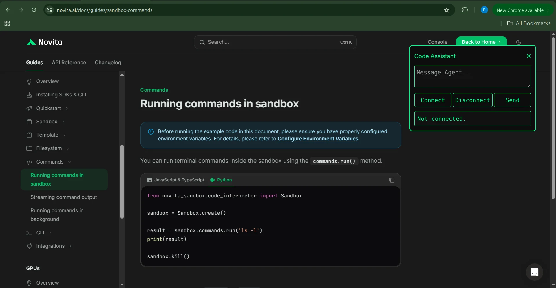Open Chrome apps grid in bookmarks bar
Viewport: 556px width, 288px height.
[x=7, y=23]
